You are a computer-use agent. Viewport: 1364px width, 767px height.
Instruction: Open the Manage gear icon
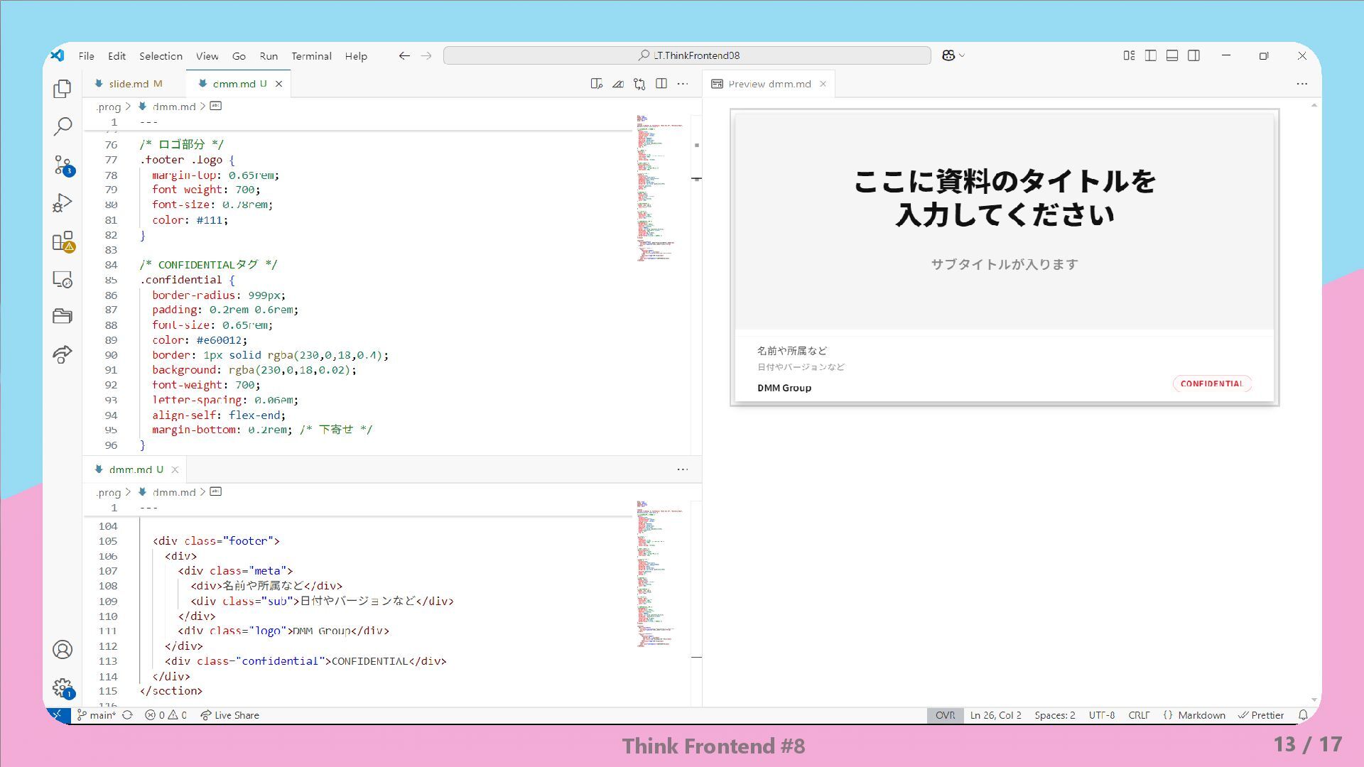point(63,687)
